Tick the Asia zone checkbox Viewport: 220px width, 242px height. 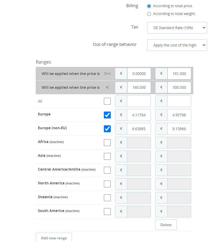[x=107, y=156]
